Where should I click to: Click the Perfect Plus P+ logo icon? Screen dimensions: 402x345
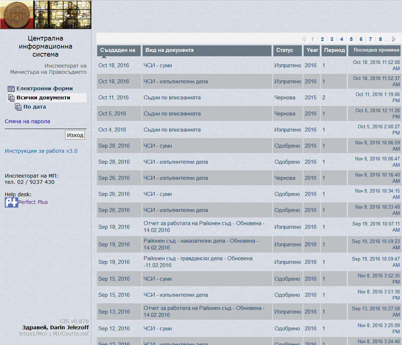(x=11, y=202)
